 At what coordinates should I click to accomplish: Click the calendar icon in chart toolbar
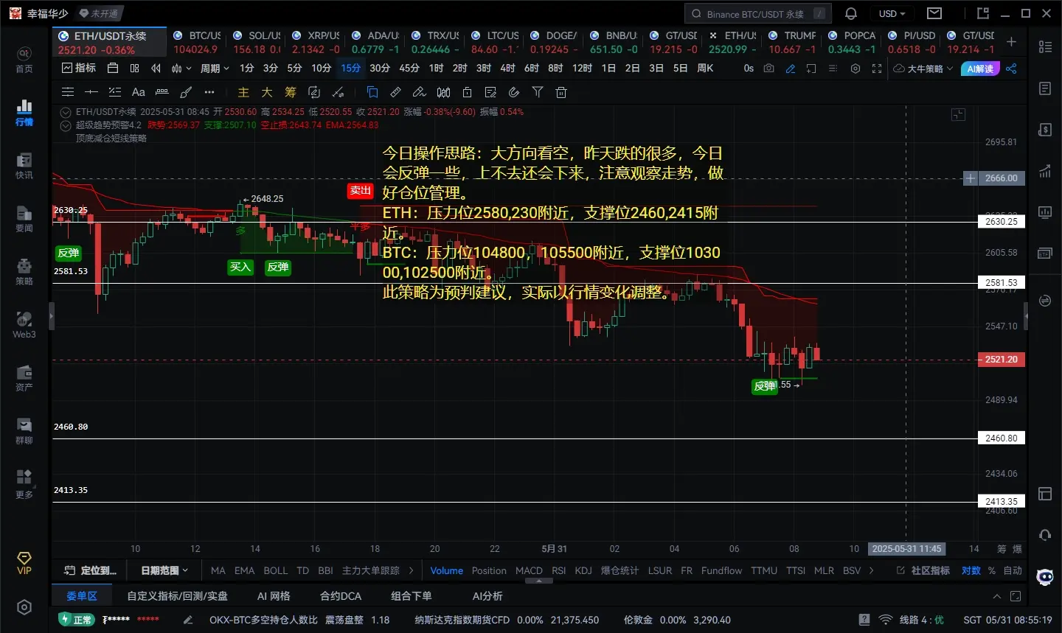[113, 69]
